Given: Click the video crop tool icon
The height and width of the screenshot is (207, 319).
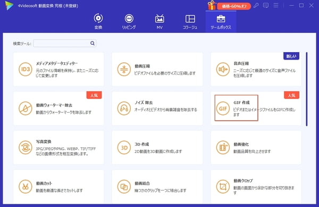Looking at the screenshot, I should (223, 186).
